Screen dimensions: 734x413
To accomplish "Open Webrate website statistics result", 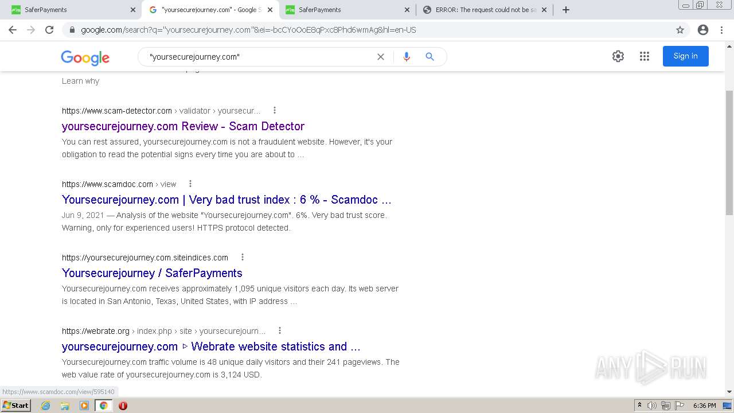I will pyautogui.click(x=211, y=346).
